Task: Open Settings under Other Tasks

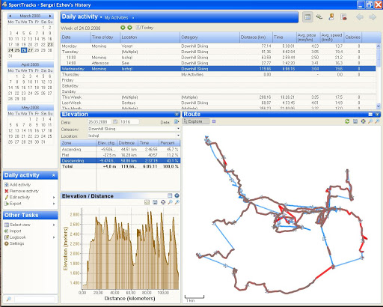Action: coord(14,243)
